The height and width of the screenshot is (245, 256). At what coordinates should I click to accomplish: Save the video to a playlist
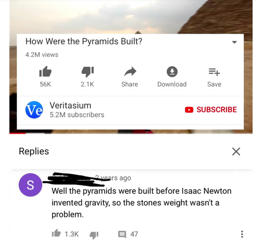214,72
